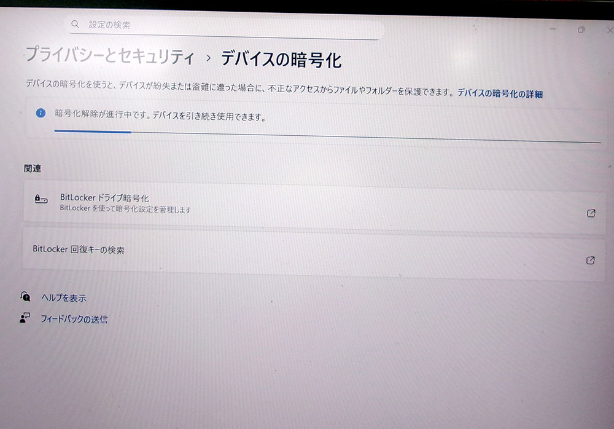Click the magnifier icon in the search box
This screenshot has width=614, height=429.
[x=76, y=25]
